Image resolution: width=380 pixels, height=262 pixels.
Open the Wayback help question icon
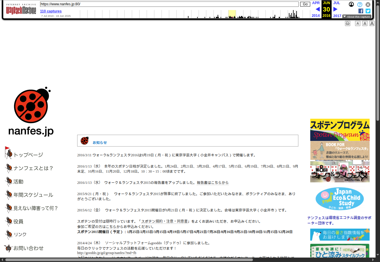pyautogui.click(x=360, y=4)
